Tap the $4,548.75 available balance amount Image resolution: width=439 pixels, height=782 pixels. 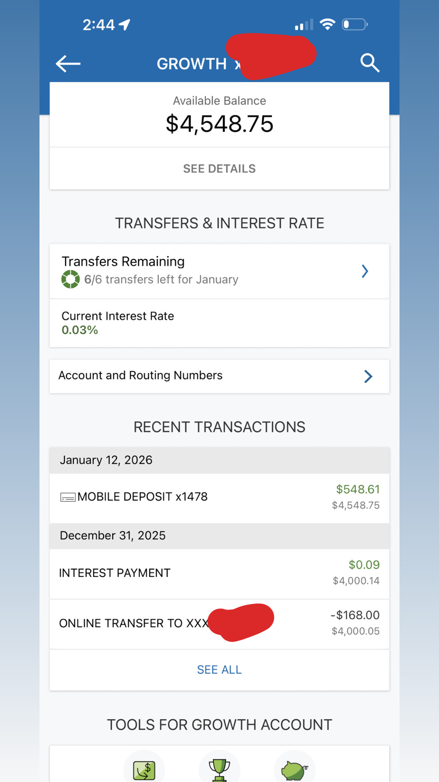(x=219, y=124)
